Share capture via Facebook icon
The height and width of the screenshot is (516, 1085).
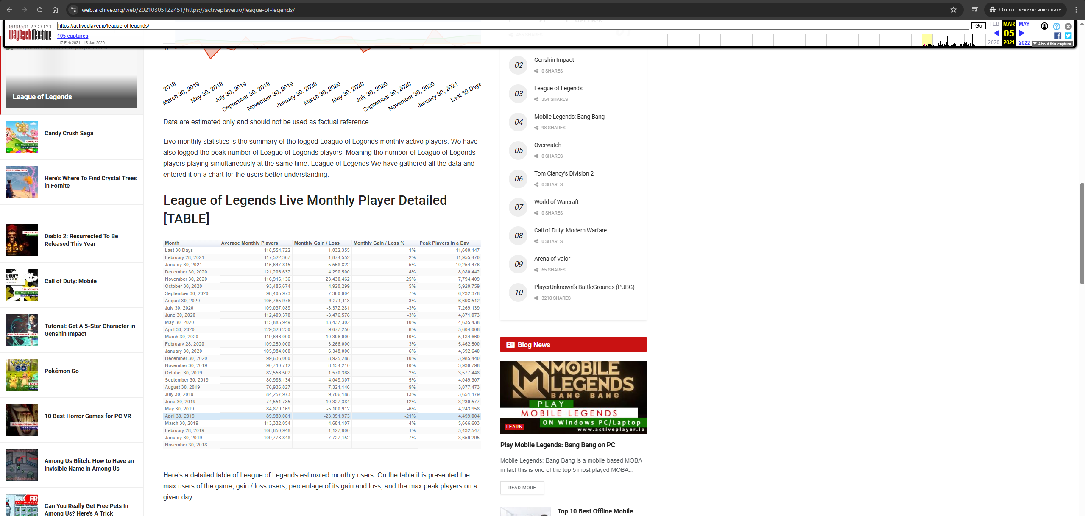1058,36
